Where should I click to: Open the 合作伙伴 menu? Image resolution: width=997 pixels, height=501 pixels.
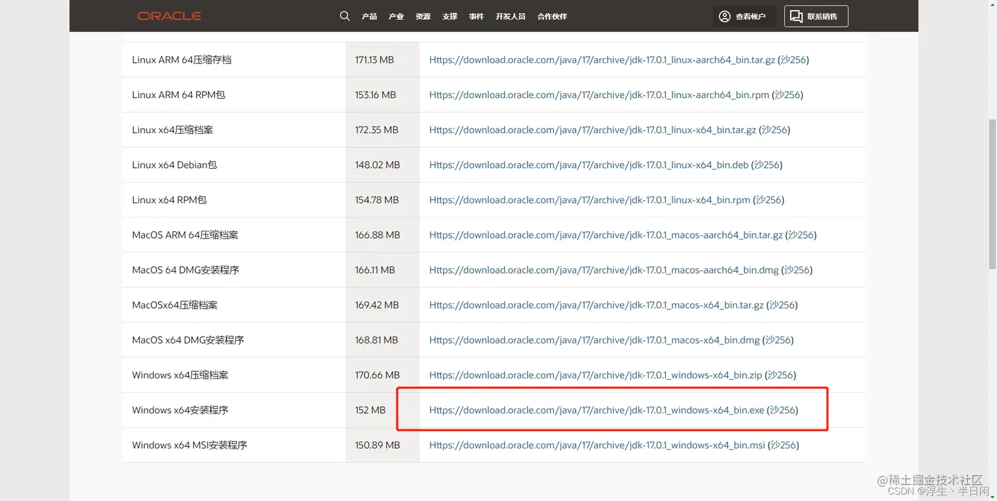tap(552, 16)
